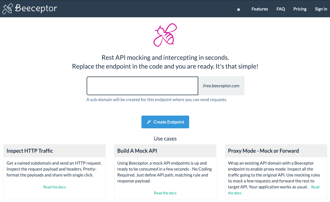The height and width of the screenshot is (202, 330).
Task: Click the large pink bee illustration
Action: tap(165, 35)
